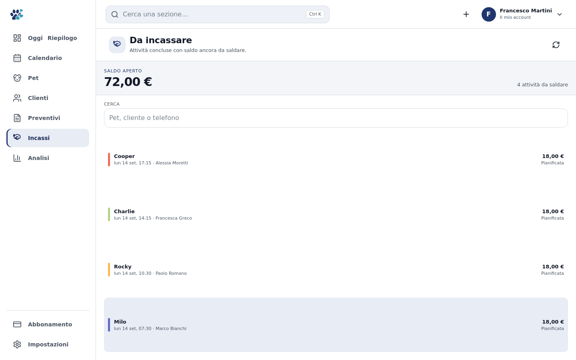The height and width of the screenshot is (360, 576).
Task: Go to the Analisi menu item
Action: pyautogui.click(x=48, y=158)
